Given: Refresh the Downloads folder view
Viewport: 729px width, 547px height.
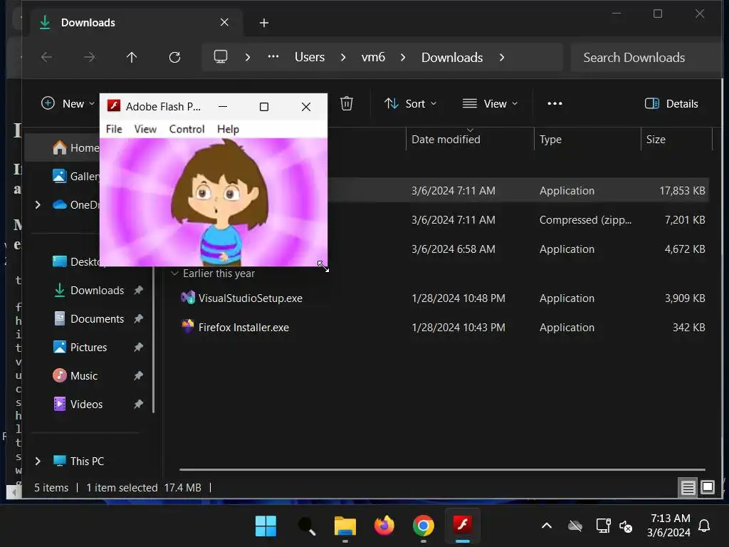Looking at the screenshot, I should [175, 57].
